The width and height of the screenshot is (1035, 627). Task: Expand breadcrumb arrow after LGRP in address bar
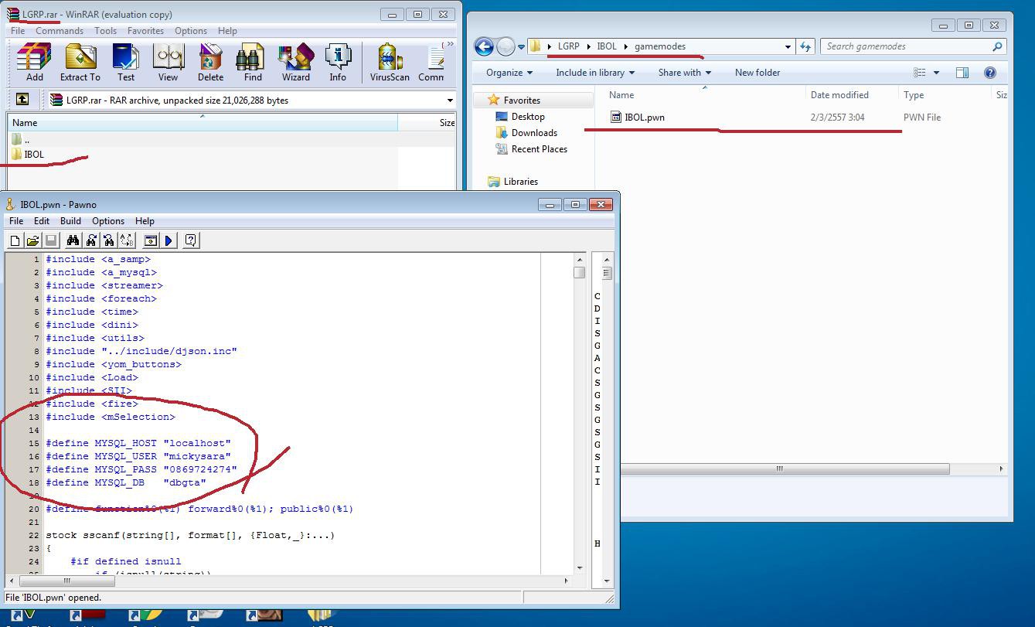[x=588, y=46]
